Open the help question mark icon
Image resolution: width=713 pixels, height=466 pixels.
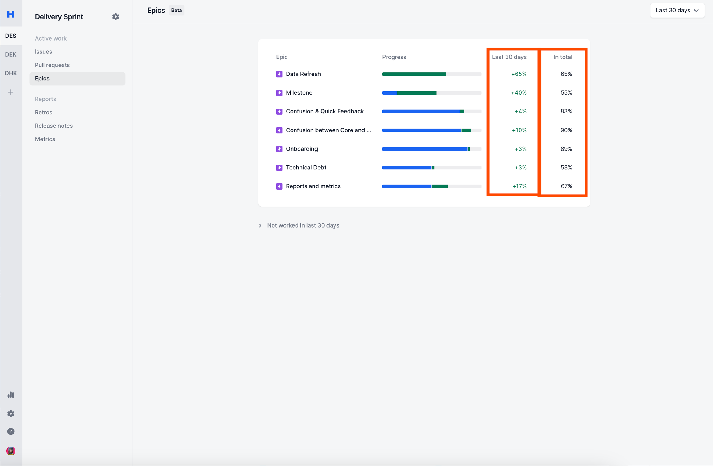(11, 431)
